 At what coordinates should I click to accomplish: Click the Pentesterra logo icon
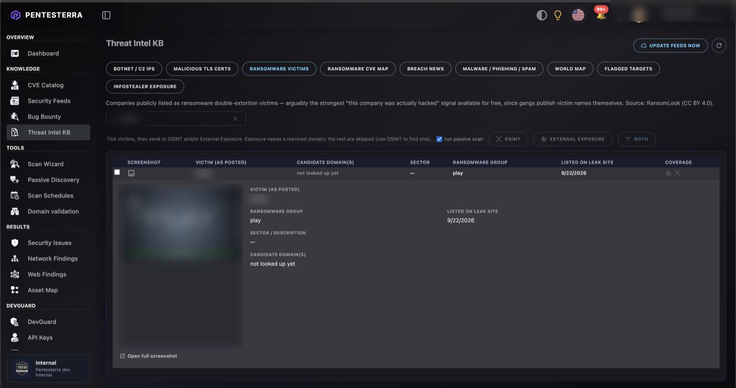(16, 15)
